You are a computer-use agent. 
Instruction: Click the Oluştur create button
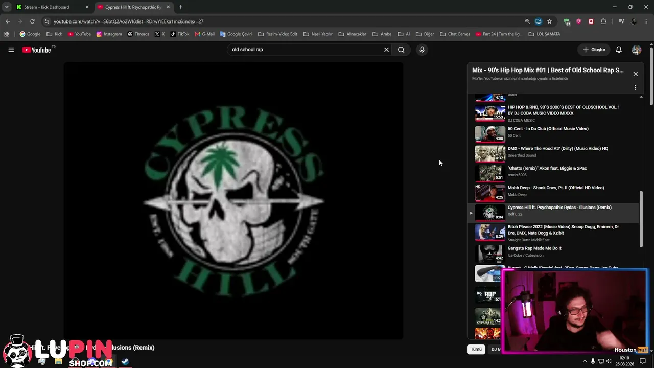click(594, 50)
